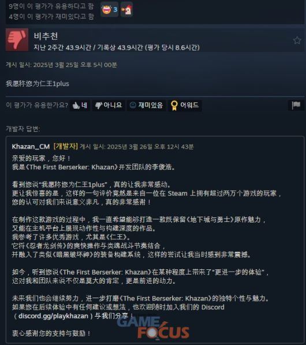
Task: Click the chicken award badge
Action: pos(126,9)
